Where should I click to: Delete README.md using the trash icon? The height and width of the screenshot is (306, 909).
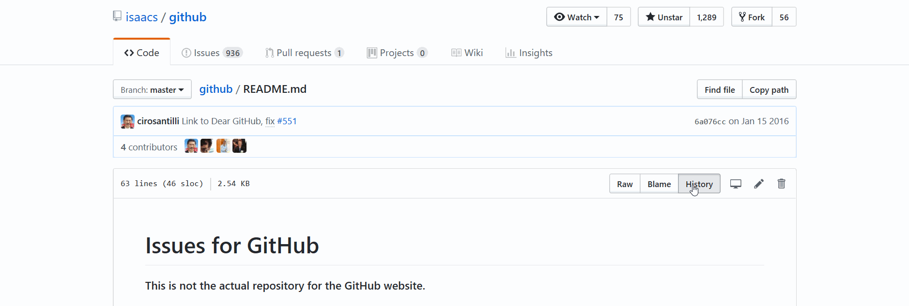click(x=781, y=184)
